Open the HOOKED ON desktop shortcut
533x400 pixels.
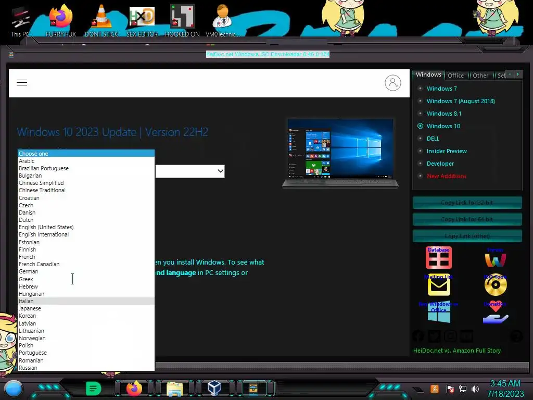182,21
